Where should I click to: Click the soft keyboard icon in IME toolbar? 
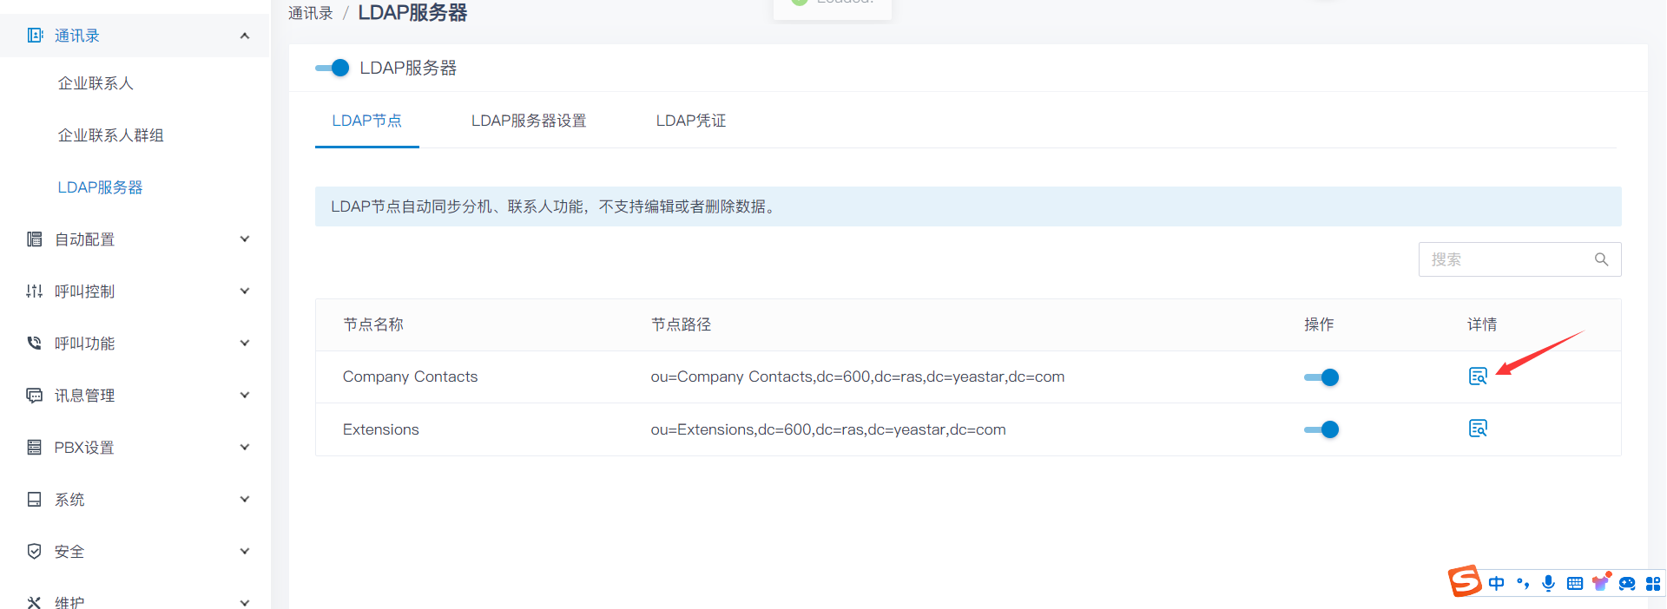click(x=1574, y=583)
